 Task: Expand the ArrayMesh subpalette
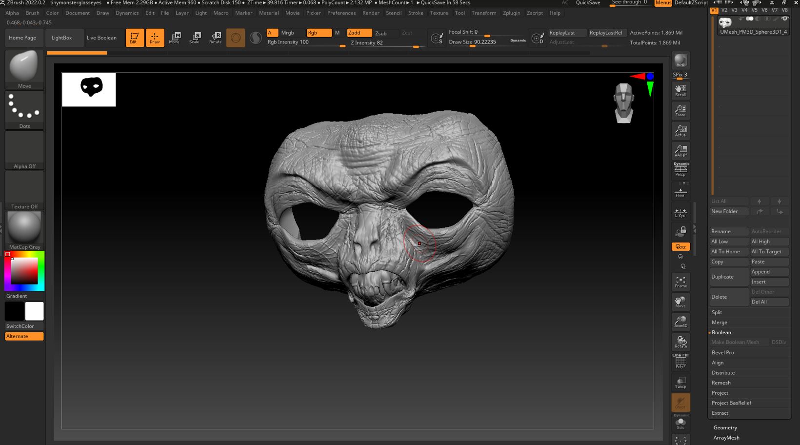pyautogui.click(x=726, y=438)
